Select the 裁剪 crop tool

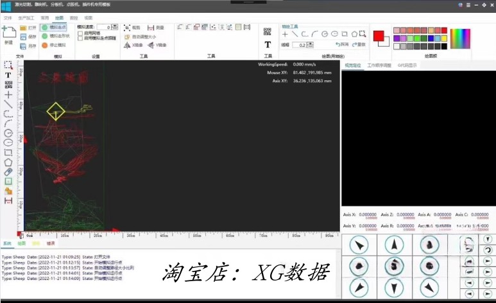132,28
